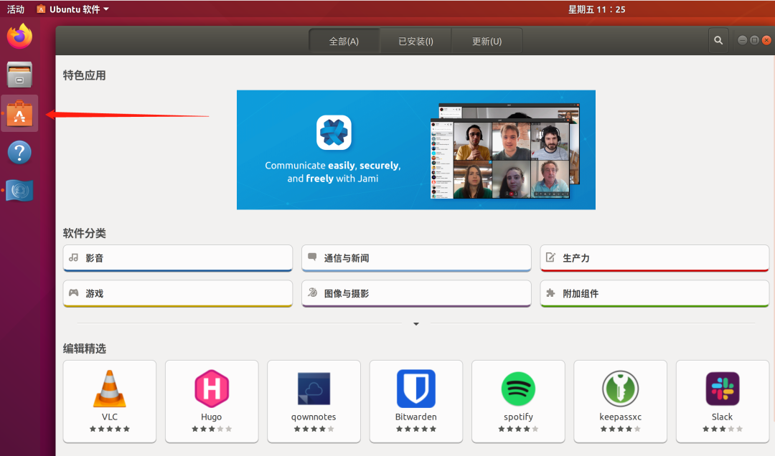This screenshot has height=456, width=775.
Task: Click the Jami video call screenshot
Action: 504,151
